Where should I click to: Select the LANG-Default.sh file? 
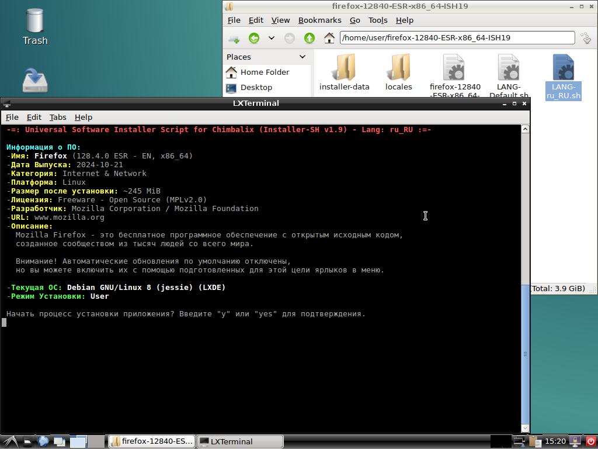pos(509,75)
